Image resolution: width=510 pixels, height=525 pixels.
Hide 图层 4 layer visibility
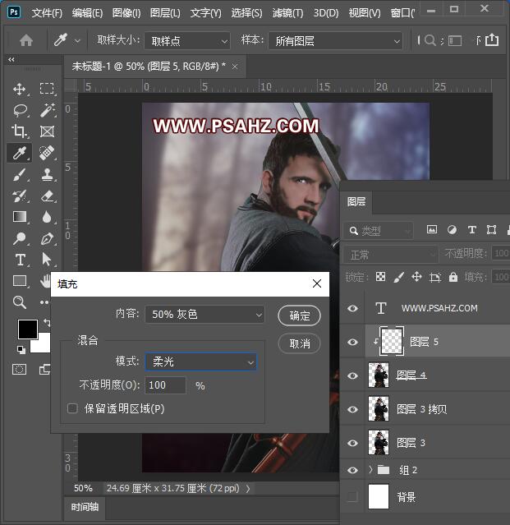[352, 375]
